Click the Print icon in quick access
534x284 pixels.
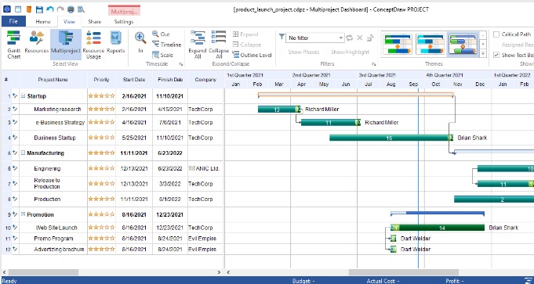[71, 9]
